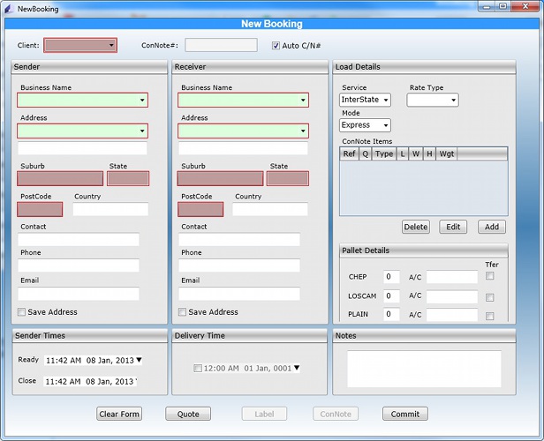
Task: Click the Receiver Suburb field
Action: (x=220, y=178)
